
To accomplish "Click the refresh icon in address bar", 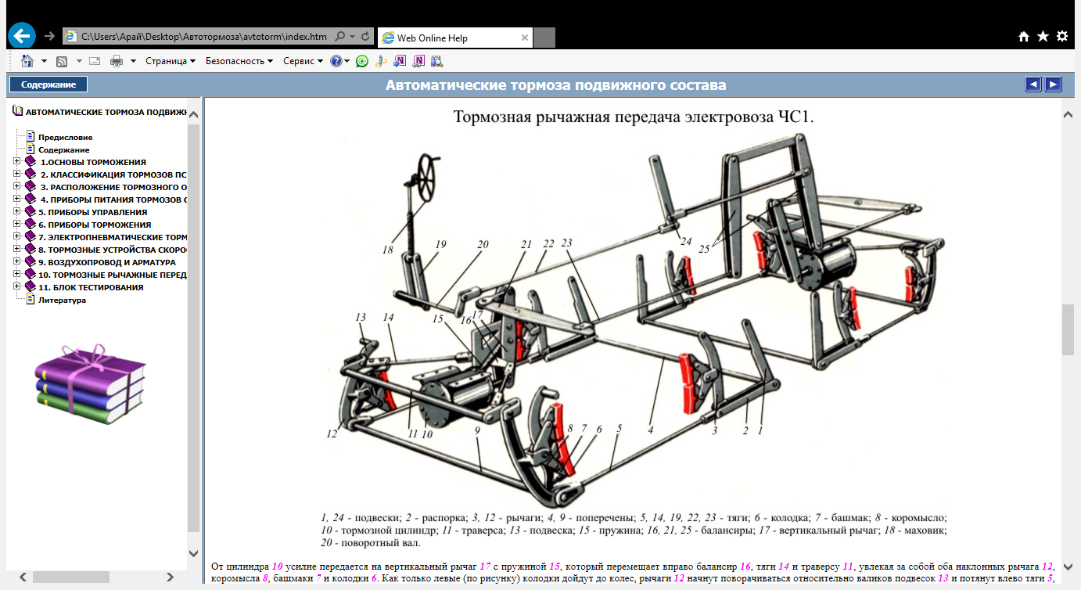I will (365, 36).
